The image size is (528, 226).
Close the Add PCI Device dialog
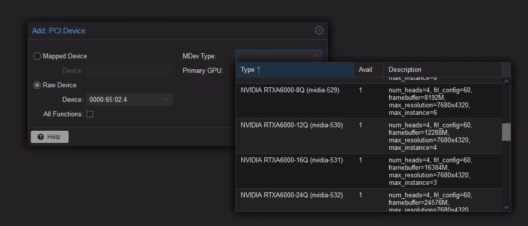pyautogui.click(x=319, y=30)
